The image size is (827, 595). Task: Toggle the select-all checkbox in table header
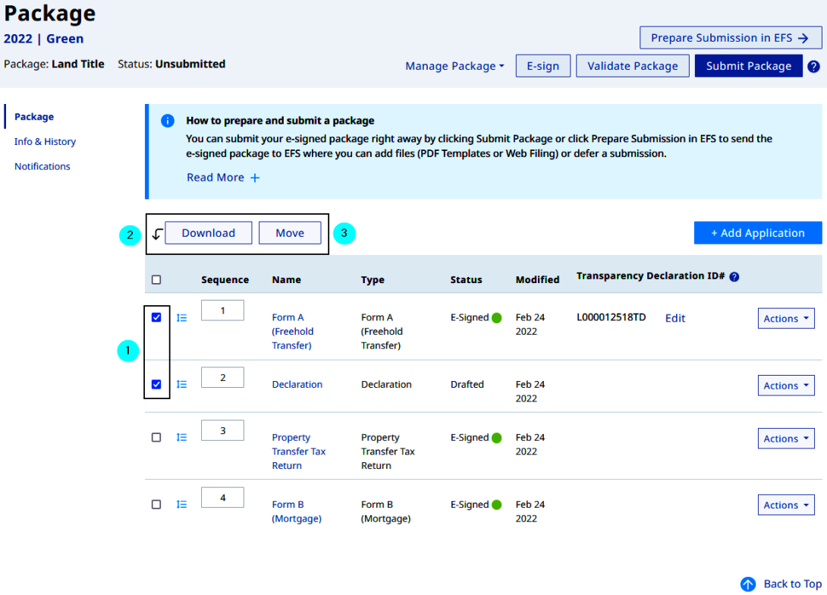tap(156, 279)
